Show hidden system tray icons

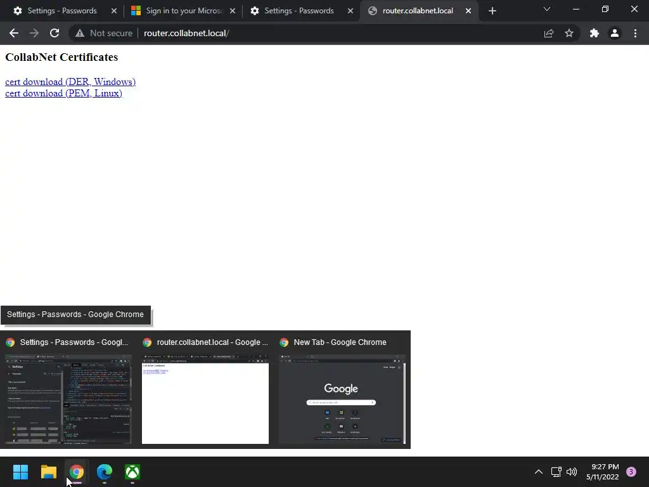pyautogui.click(x=539, y=472)
